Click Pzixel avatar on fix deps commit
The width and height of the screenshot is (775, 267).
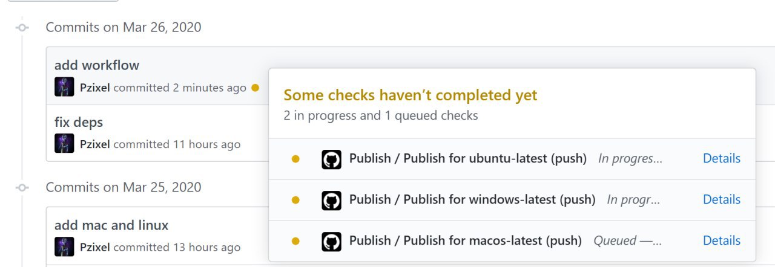click(x=64, y=144)
